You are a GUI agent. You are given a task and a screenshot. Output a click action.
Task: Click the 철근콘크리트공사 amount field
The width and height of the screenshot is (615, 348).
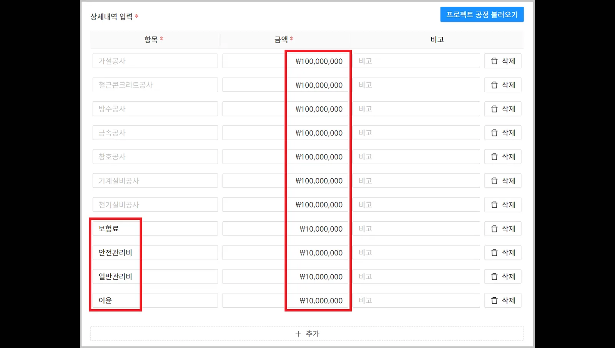285,85
